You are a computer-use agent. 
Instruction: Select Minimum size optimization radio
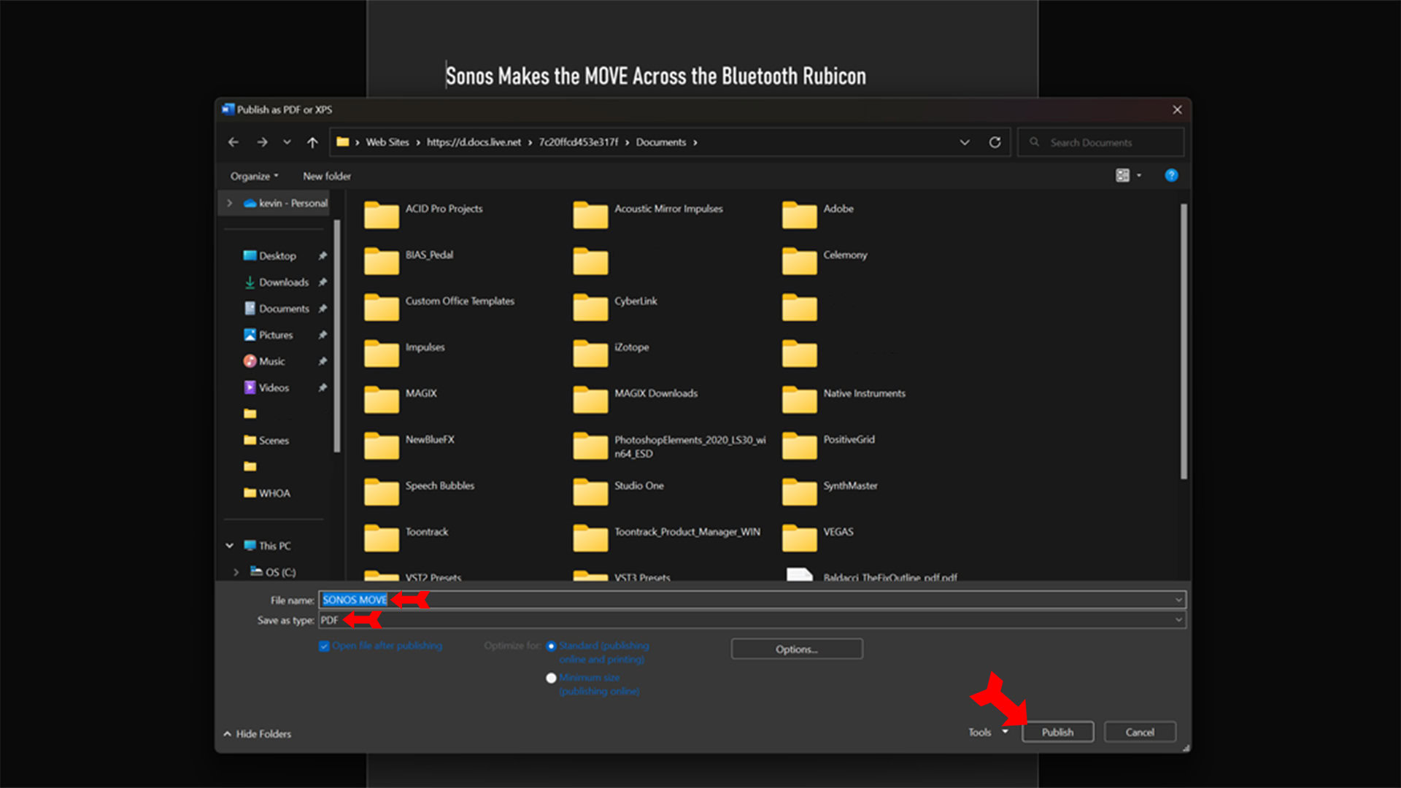click(x=551, y=678)
